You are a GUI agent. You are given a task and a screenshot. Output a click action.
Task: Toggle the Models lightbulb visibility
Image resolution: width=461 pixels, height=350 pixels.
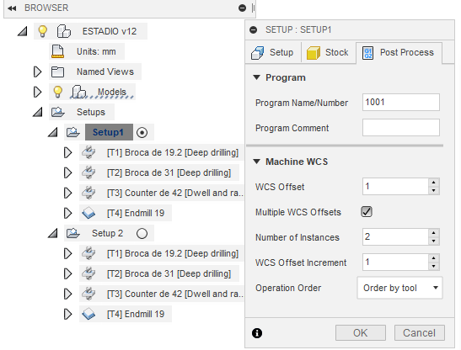tap(57, 92)
